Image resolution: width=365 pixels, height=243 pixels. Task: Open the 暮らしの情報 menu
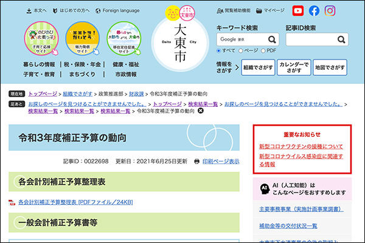[x=39, y=64]
